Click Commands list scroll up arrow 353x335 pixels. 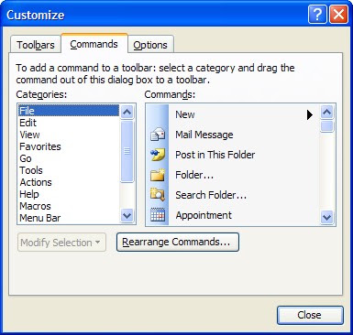tap(326, 112)
